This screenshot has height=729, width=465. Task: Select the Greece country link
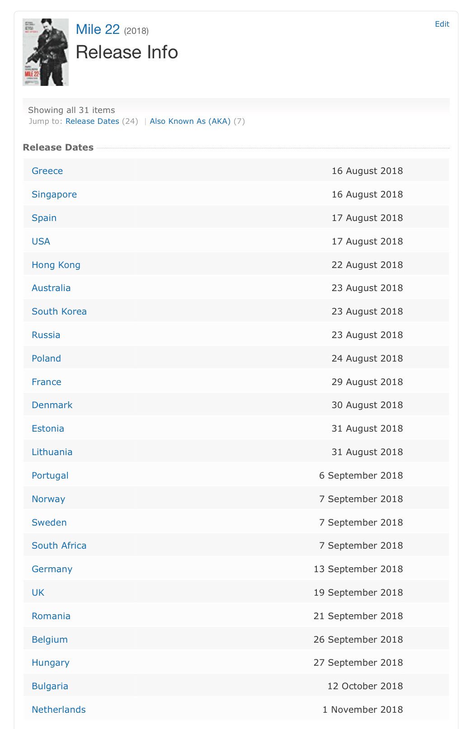(47, 171)
